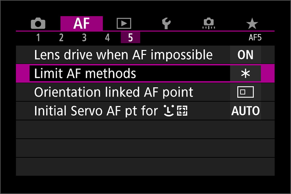Click the face tracking icon in Initial Servo row
This screenshot has width=291, height=194.
click(x=169, y=111)
